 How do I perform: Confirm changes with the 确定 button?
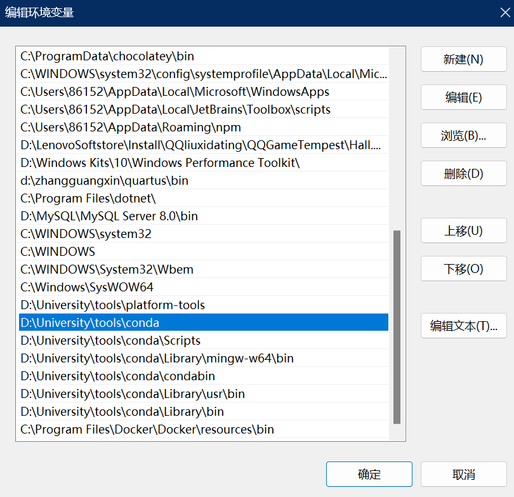369,474
